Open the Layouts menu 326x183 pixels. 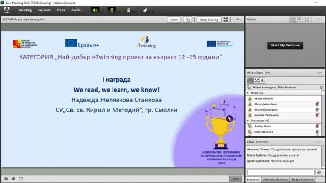coord(44,10)
